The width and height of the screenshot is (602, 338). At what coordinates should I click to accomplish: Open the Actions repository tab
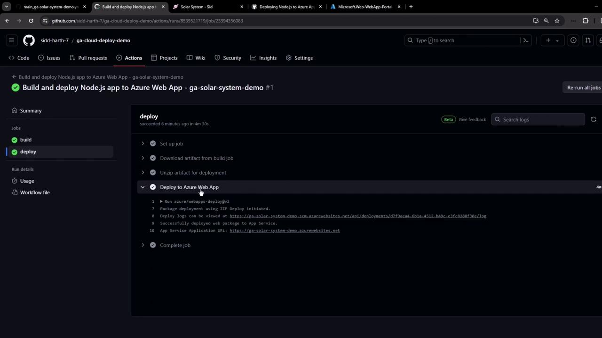(129, 58)
